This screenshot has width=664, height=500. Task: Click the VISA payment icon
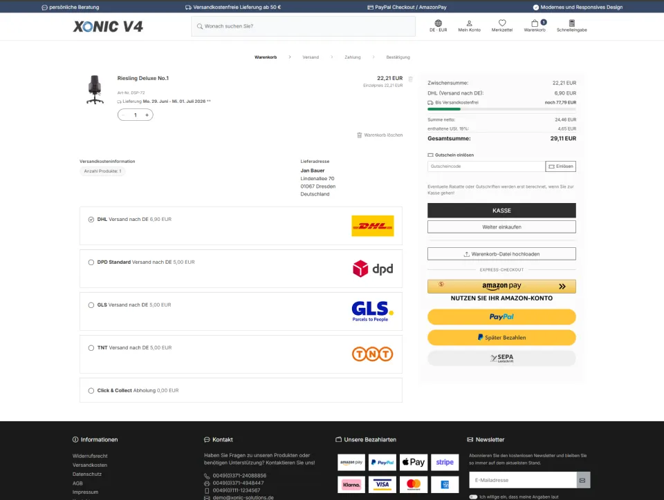(382, 485)
